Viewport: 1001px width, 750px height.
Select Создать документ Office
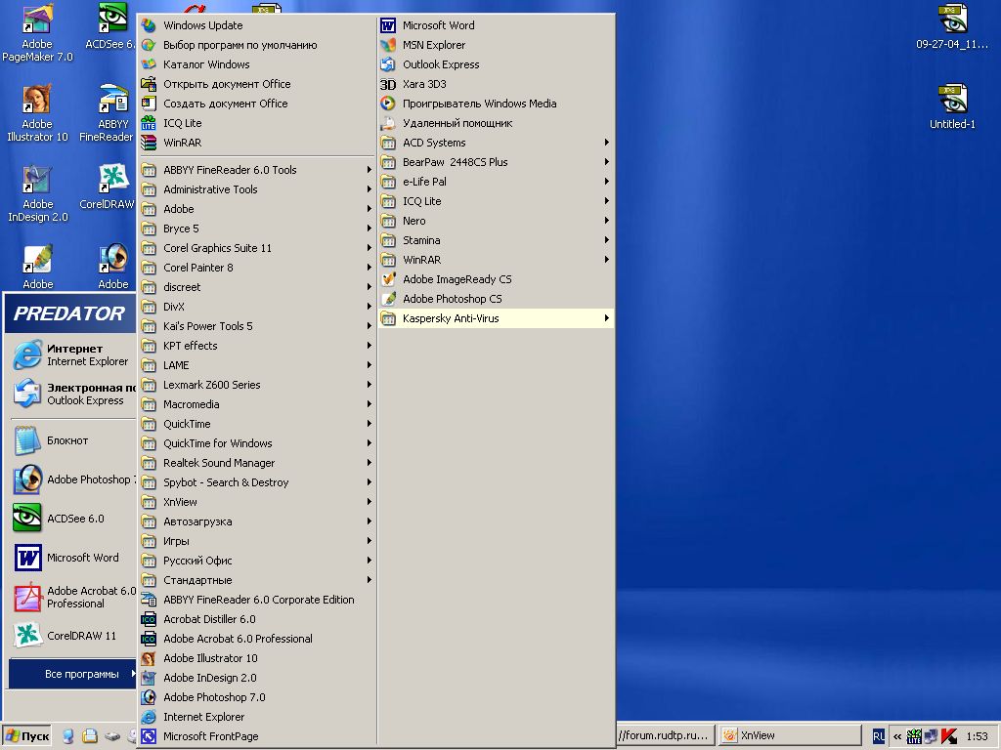pyautogui.click(x=257, y=104)
